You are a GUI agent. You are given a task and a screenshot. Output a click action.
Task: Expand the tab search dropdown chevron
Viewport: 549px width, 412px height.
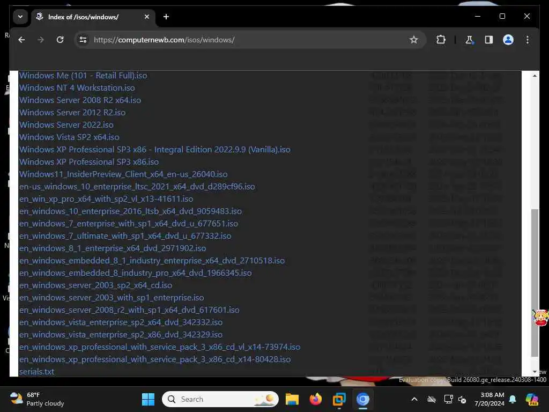20,17
